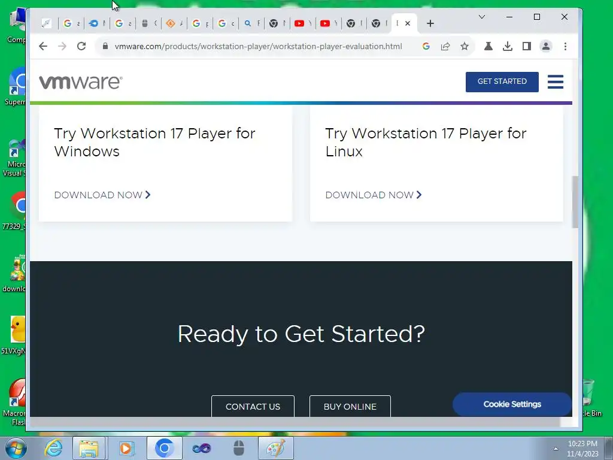
Task: Click the CONTACT US button
Action: pyautogui.click(x=253, y=406)
